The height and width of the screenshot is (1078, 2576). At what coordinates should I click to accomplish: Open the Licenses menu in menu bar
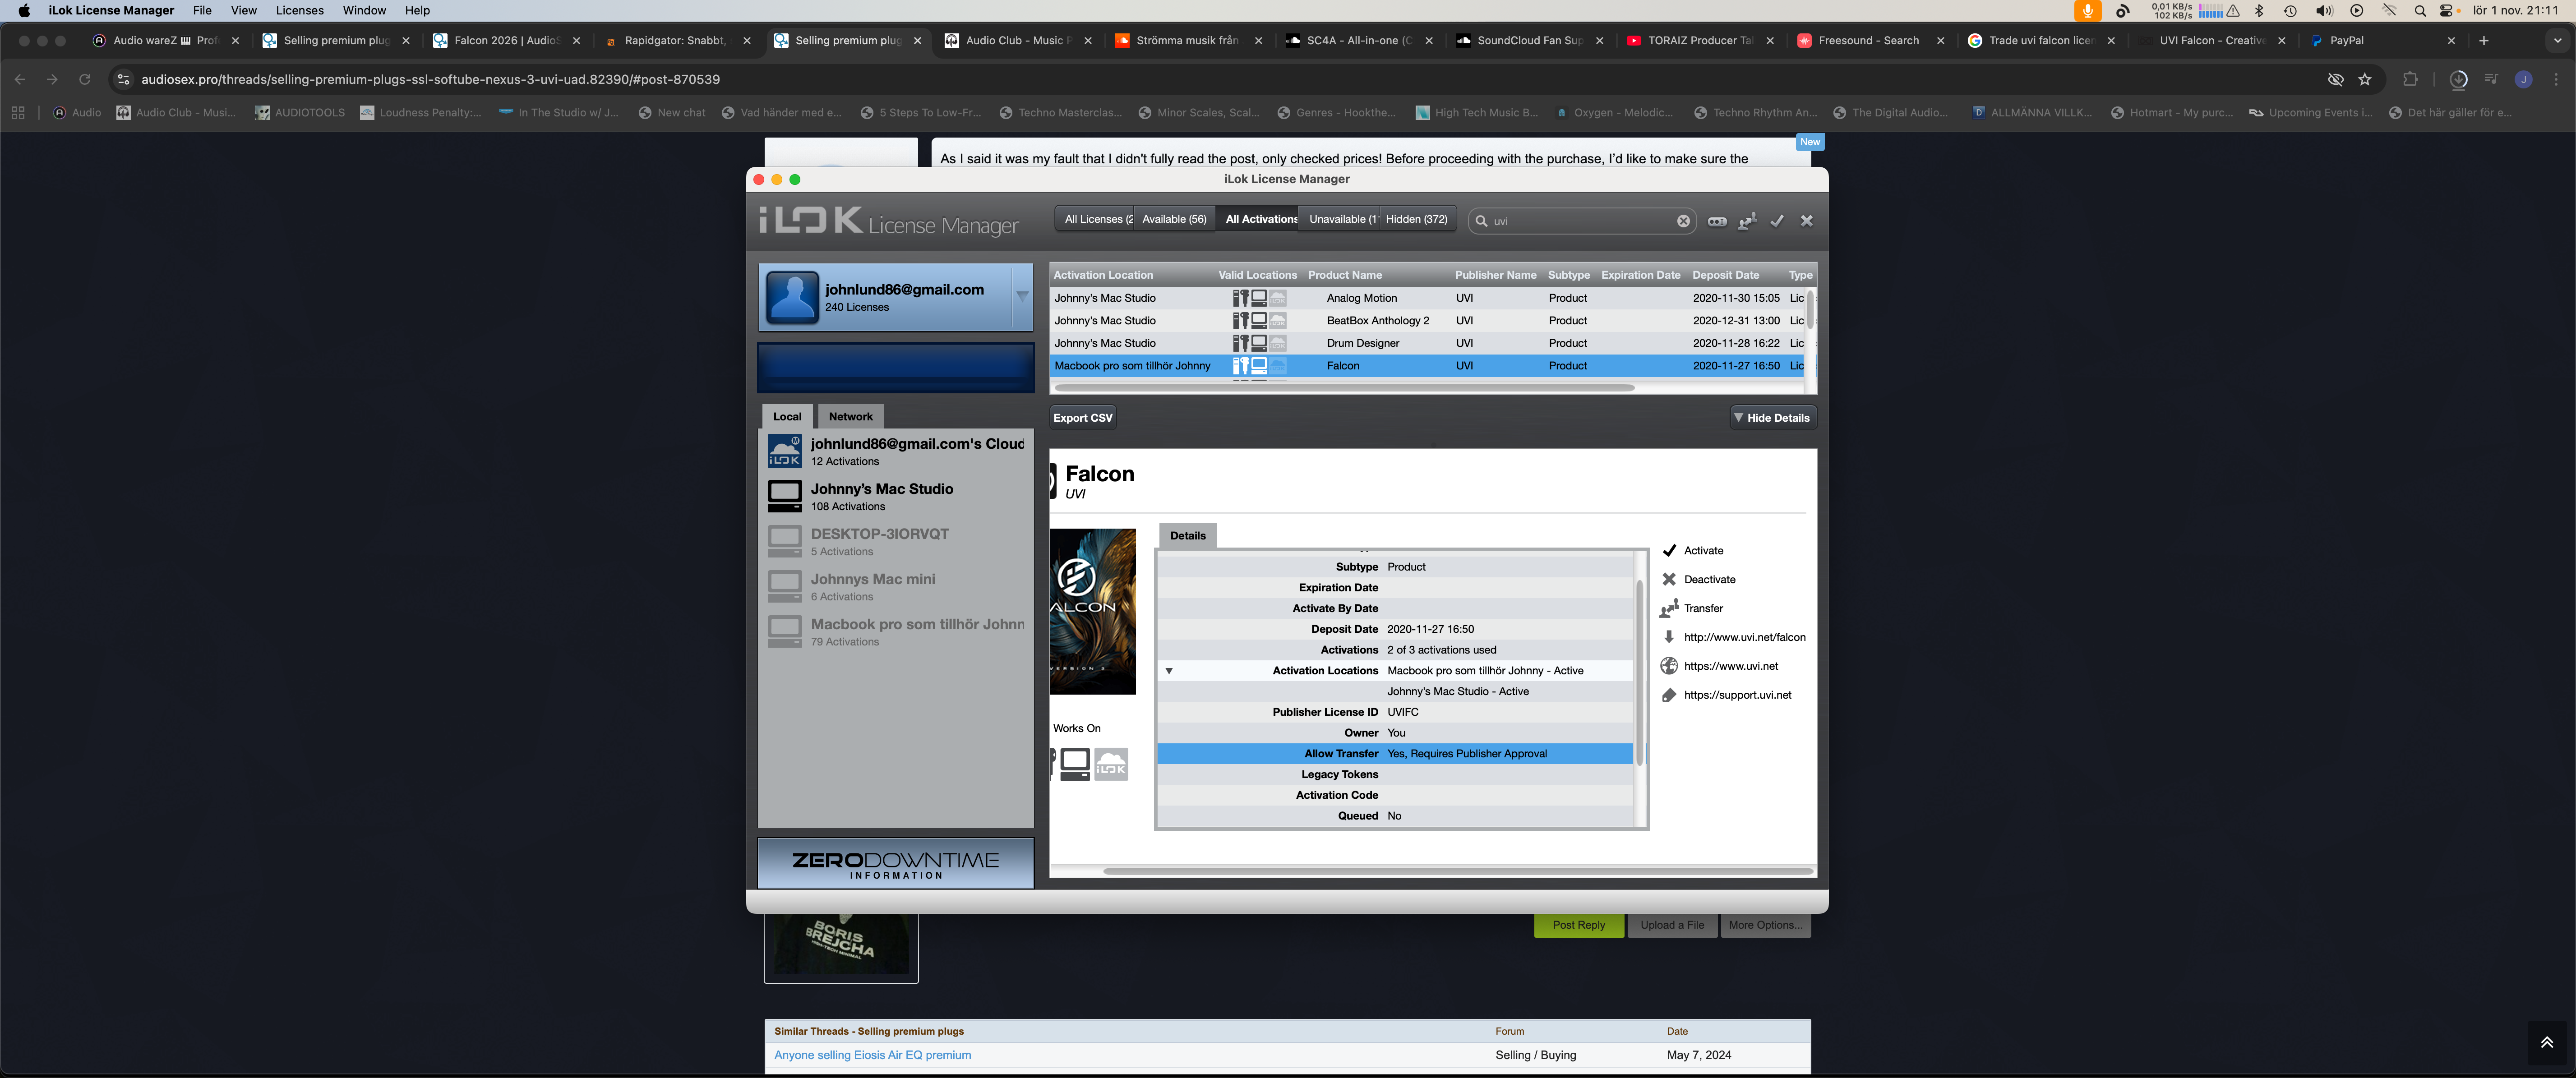click(x=299, y=10)
